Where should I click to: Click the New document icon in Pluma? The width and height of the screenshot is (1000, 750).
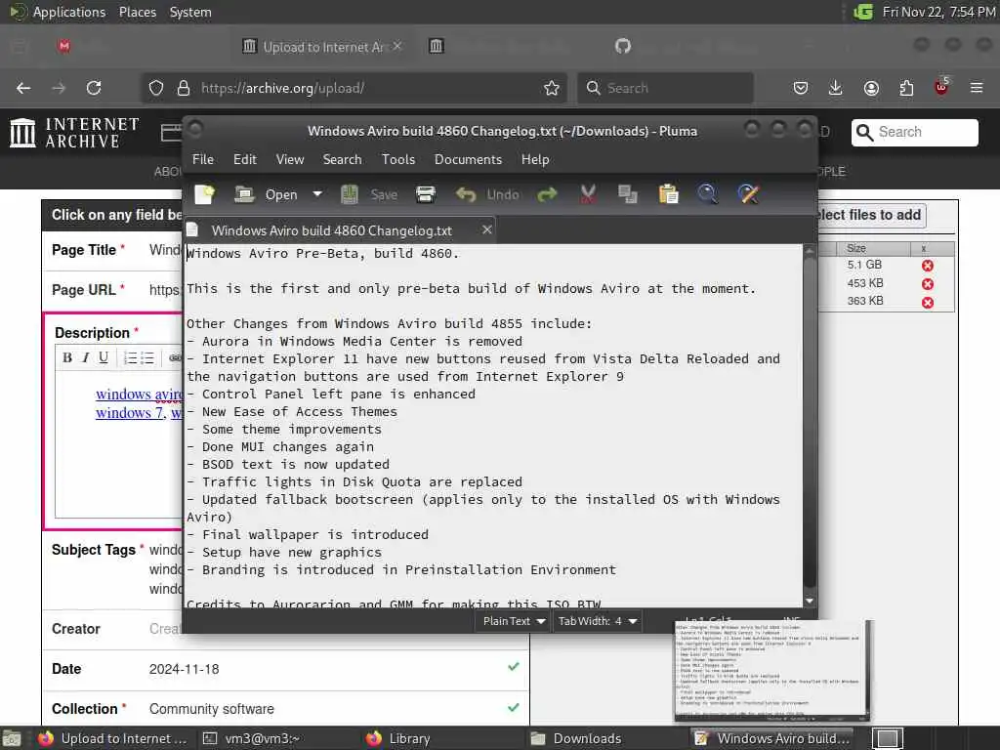[x=205, y=194]
